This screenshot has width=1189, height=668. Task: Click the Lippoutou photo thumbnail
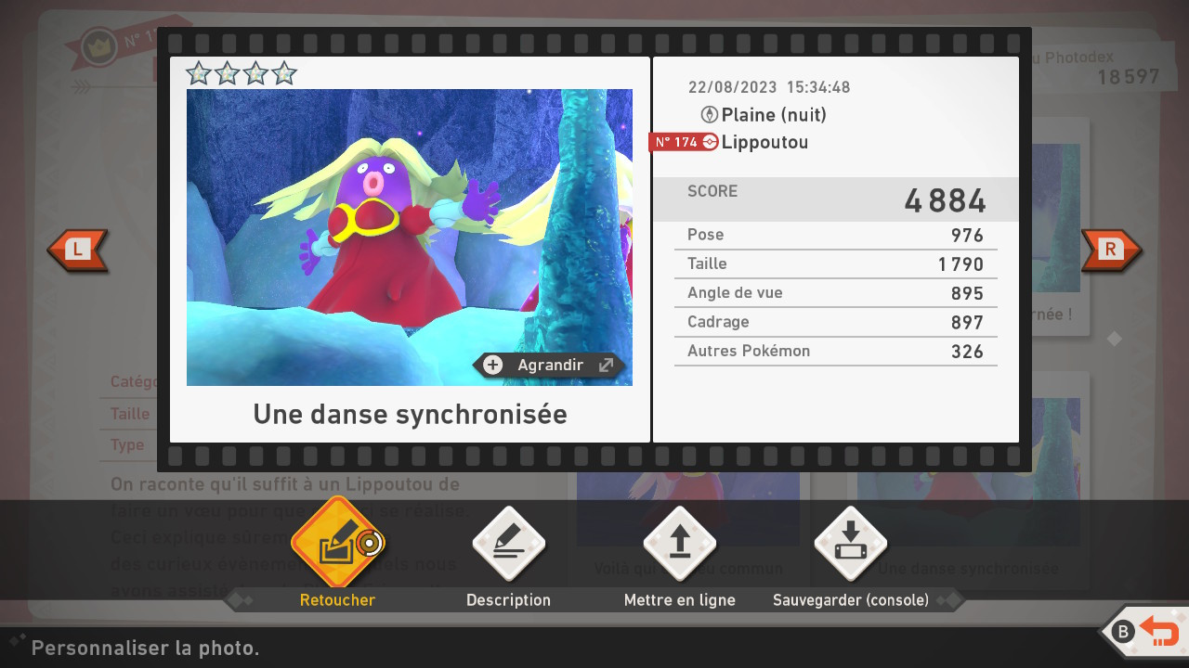click(409, 237)
